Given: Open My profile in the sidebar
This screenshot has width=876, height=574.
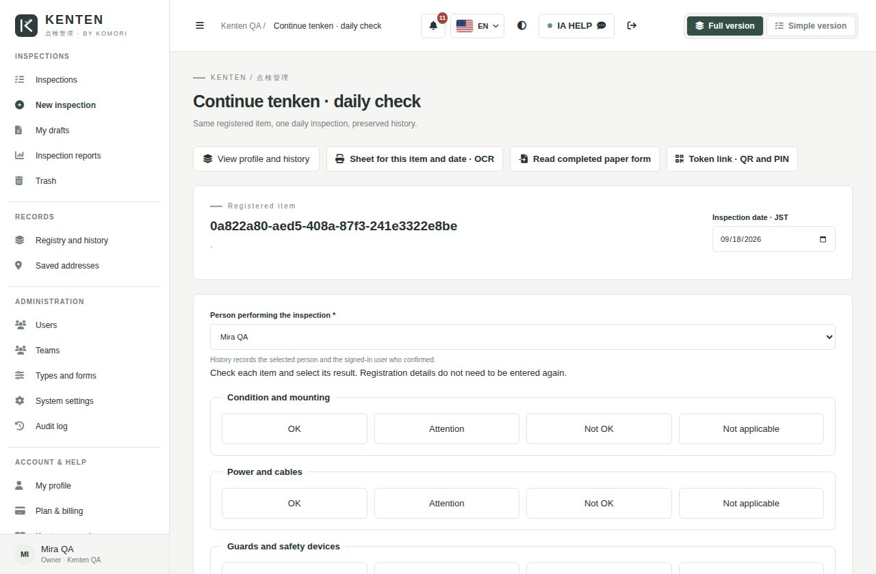Looking at the screenshot, I should [85, 486].
